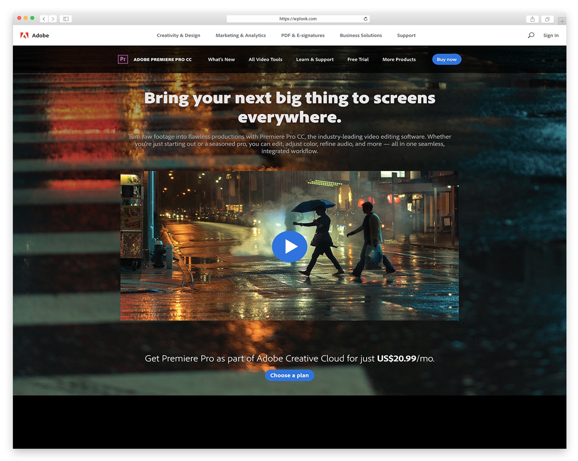This screenshot has width=578, height=461.
Task: Show all tabs overview icon
Action: (x=547, y=19)
